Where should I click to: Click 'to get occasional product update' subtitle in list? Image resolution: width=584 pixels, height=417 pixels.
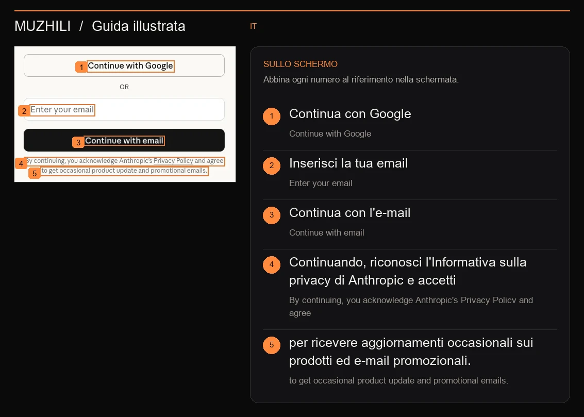coord(398,380)
